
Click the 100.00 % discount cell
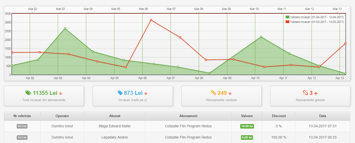point(279,137)
